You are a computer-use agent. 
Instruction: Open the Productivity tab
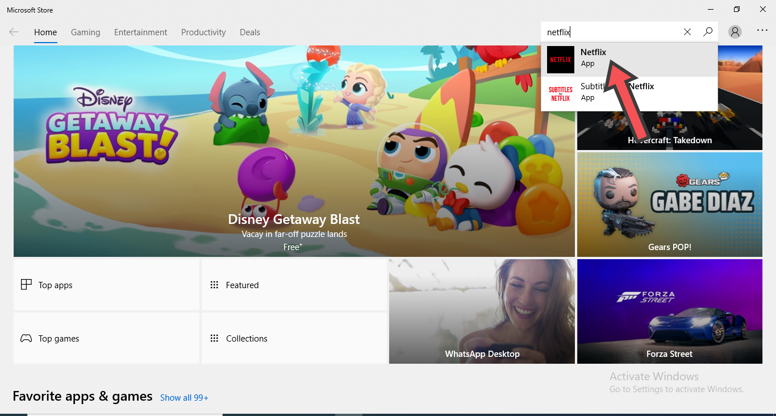click(x=203, y=32)
